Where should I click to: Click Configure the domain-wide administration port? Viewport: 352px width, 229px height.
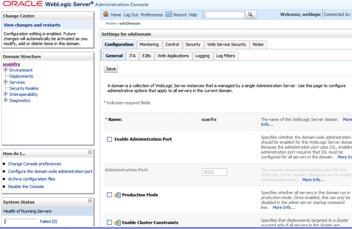click(50, 171)
